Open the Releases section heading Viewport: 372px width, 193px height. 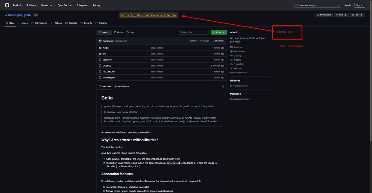235,81
